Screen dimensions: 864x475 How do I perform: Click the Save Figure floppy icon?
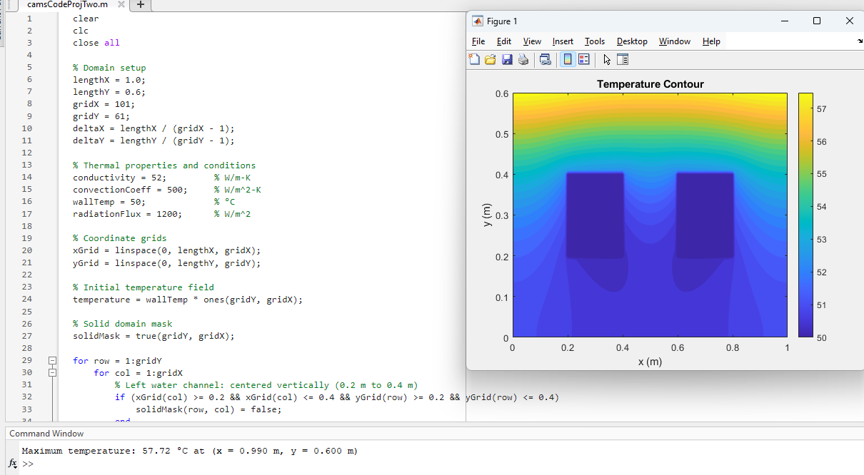pos(507,60)
